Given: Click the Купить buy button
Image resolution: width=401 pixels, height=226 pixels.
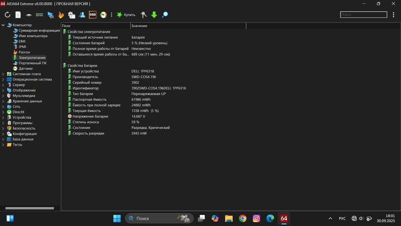Looking at the screenshot, I should point(126,15).
